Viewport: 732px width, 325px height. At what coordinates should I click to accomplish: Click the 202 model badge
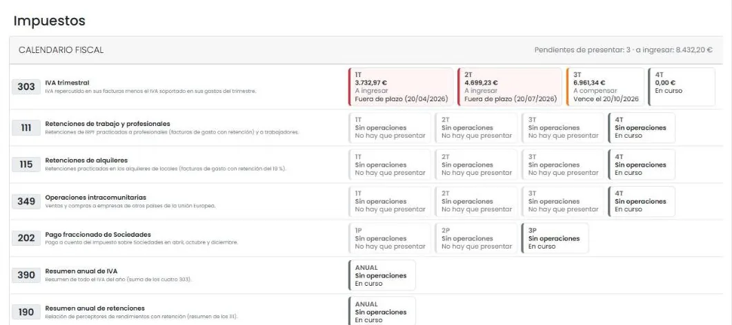[x=26, y=238]
